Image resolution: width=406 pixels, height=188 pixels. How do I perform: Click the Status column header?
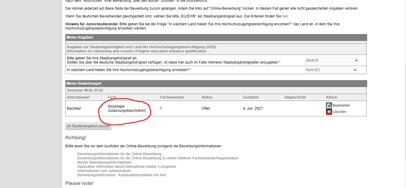click(x=207, y=97)
